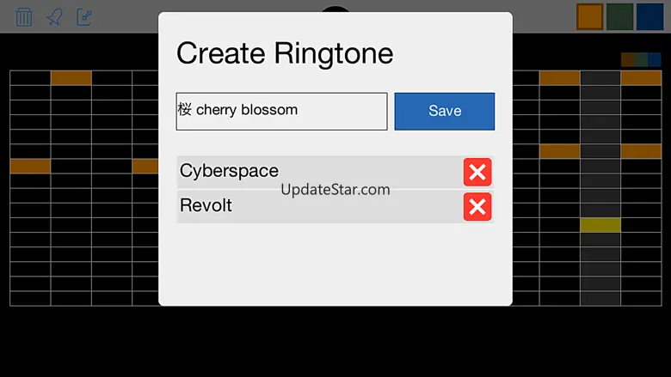The image size is (671, 377).
Task: Delete the Revolt ringtone
Action: [x=477, y=207]
